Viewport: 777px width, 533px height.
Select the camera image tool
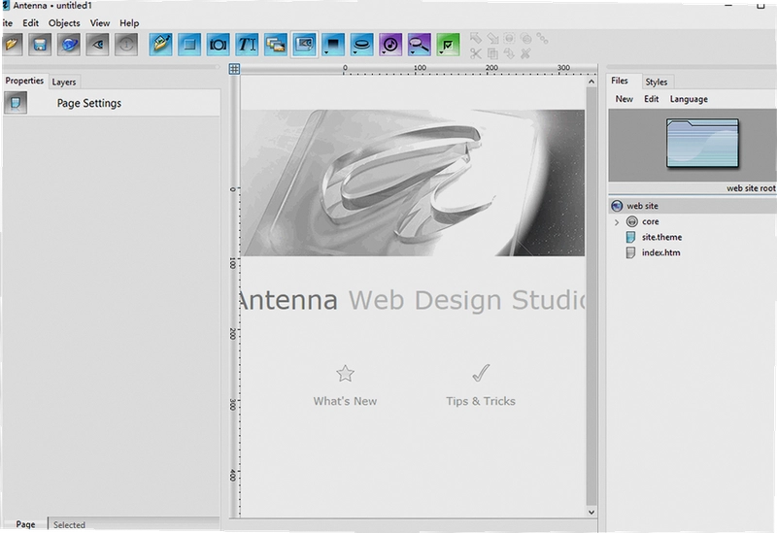point(218,45)
